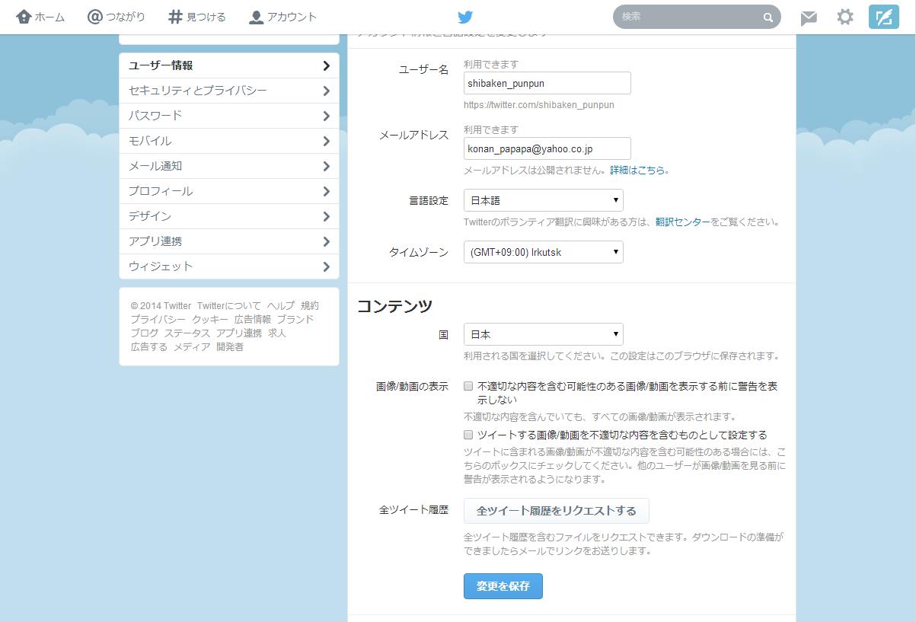Click the 変更を保存 button

(503, 586)
